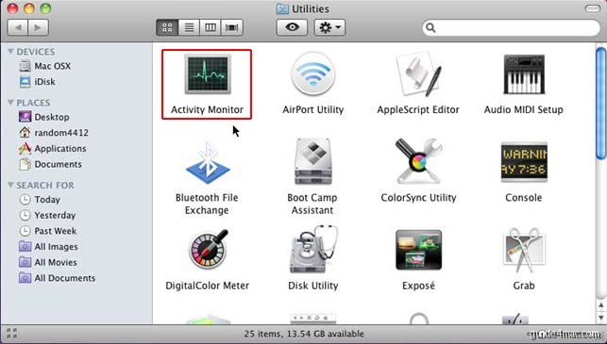The width and height of the screenshot is (607, 344).
Task: Open Documents in the sidebar
Action: point(50,164)
